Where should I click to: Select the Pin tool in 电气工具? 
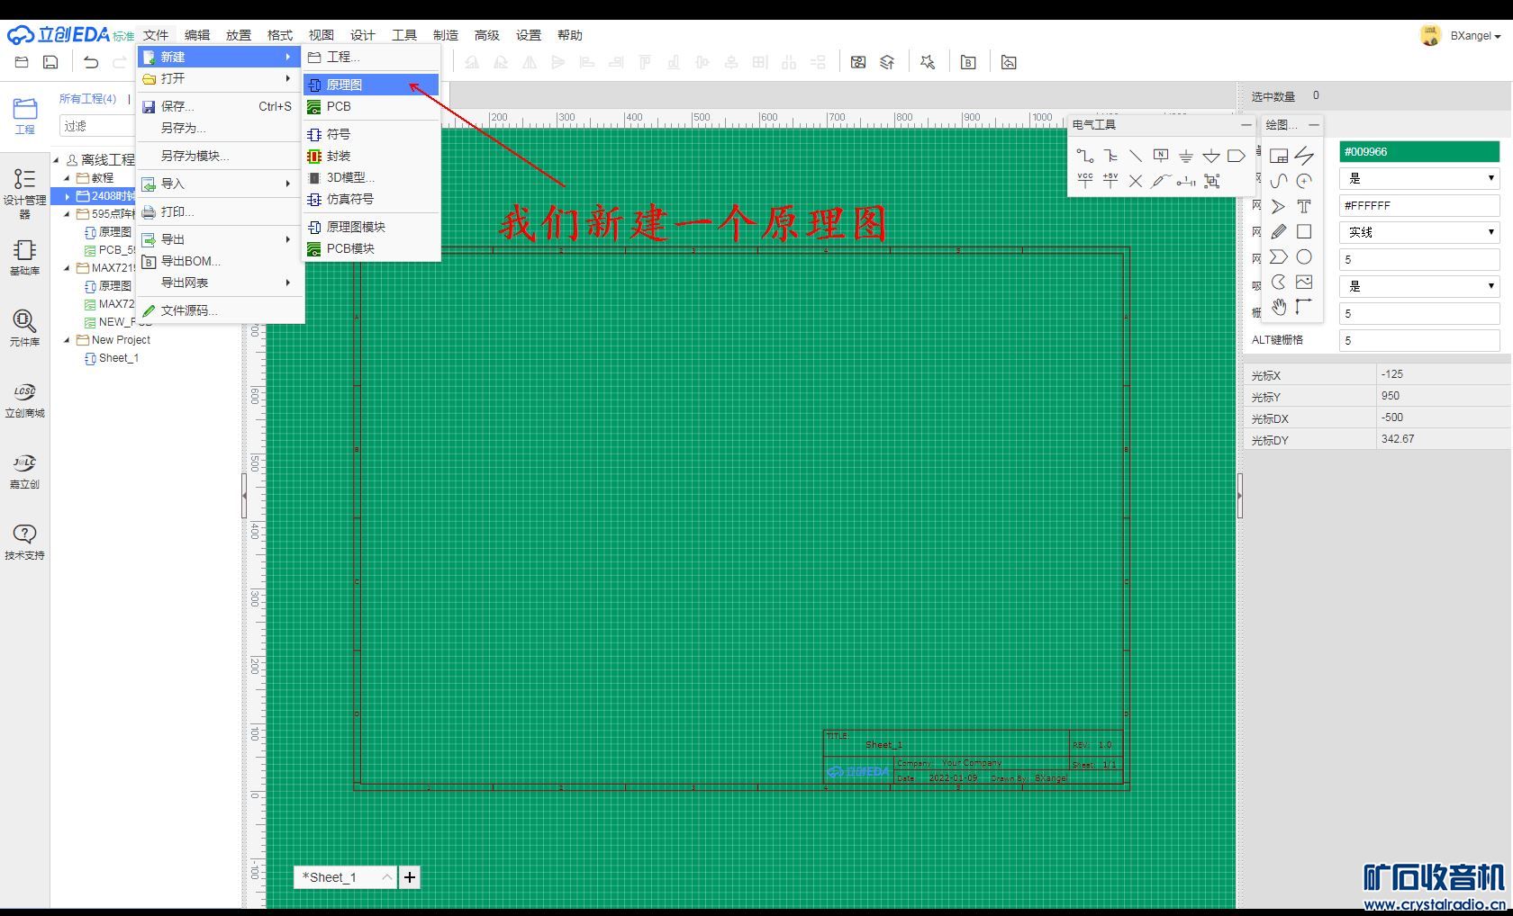(x=1186, y=181)
